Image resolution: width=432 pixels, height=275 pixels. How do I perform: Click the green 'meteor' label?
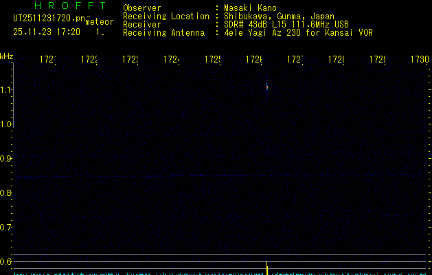point(100,22)
